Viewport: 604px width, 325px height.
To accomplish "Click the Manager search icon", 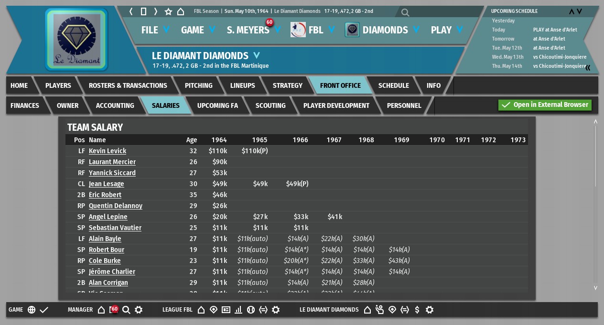I will click(x=126, y=310).
